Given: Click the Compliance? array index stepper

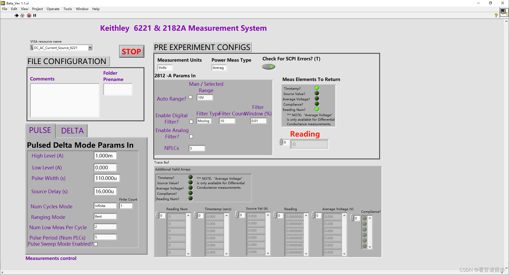Looking at the screenshot, I should click(352, 218).
